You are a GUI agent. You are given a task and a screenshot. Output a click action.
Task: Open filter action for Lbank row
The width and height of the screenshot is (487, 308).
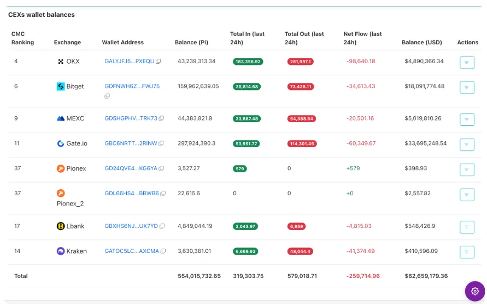(467, 227)
